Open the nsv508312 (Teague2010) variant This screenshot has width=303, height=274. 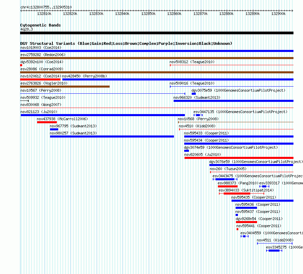click(192, 62)
